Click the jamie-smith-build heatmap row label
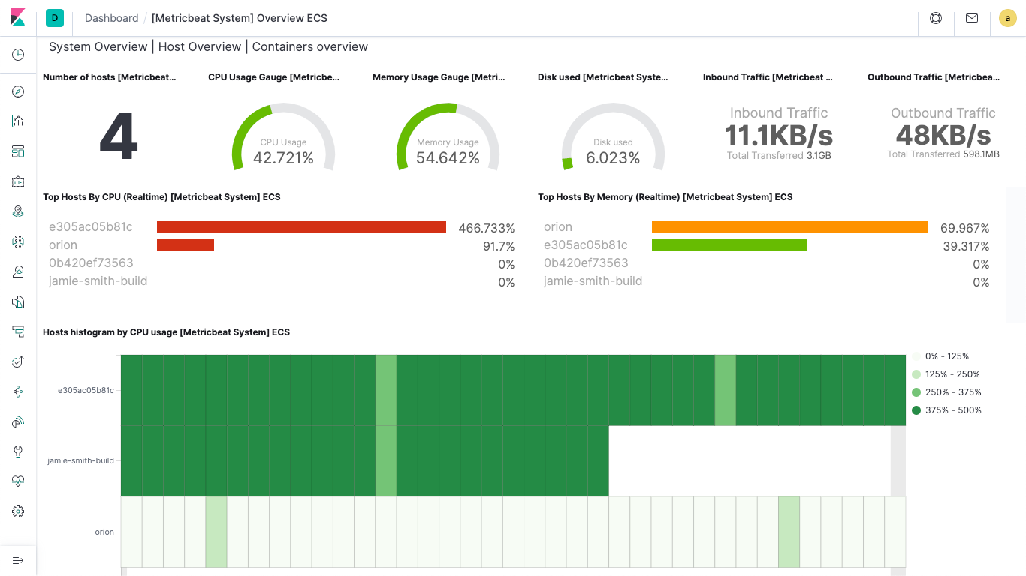The height and width of the screenshot is (576, 1026). click(x=80, y=460)
